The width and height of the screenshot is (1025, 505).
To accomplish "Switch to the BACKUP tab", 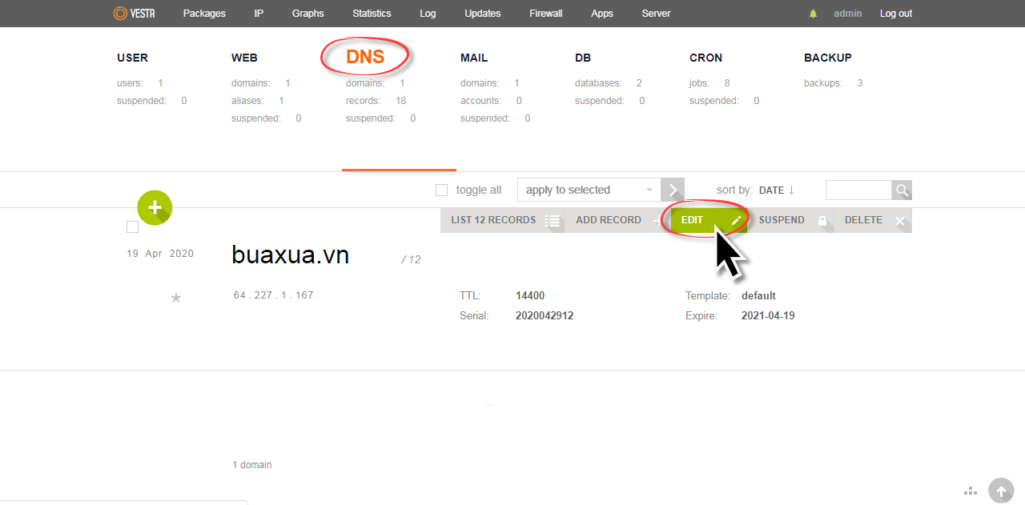I will click(x=828, y=58).
